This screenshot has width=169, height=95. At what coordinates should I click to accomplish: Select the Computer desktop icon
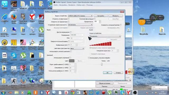click(14, 31)
